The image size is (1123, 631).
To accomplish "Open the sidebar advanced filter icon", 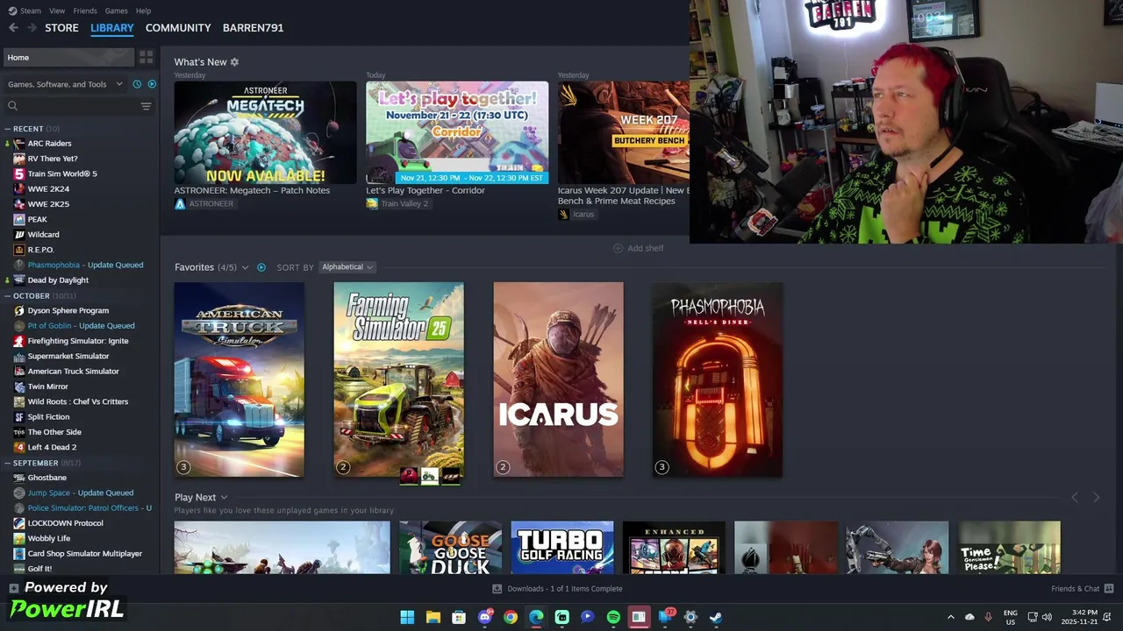I will point(146,106).
